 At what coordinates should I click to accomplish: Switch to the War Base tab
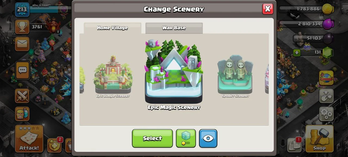click(x=174, y=28)
